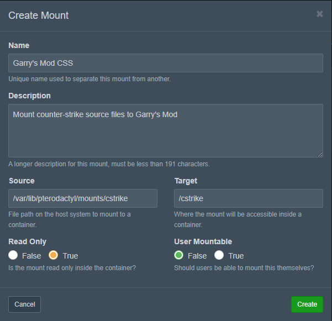Close the Create Mount dialog with X

319,14
